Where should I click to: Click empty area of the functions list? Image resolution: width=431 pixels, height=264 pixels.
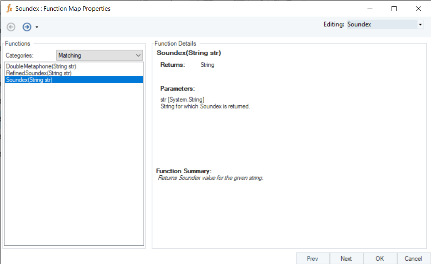pyautogui.click(x=74, y=166)
